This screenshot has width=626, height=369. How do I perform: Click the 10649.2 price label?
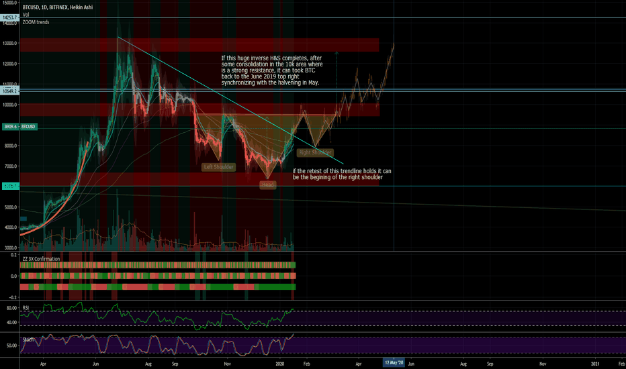click(9, 91)
